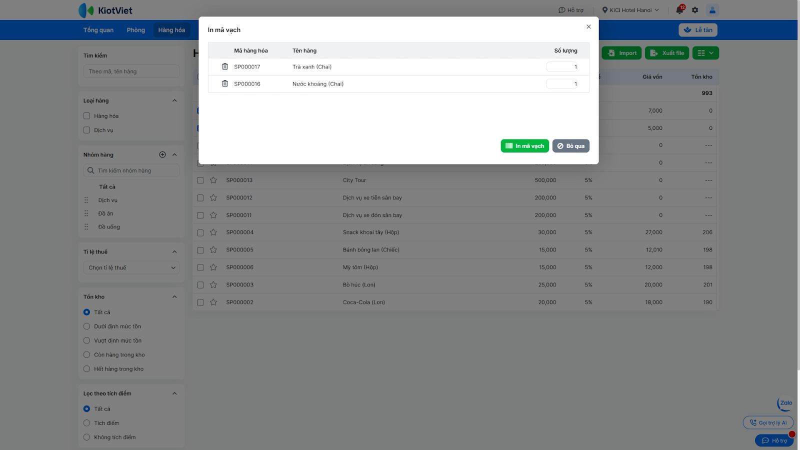
Task: Open the Zalo chat widget
Action: [x=785, y=403]
